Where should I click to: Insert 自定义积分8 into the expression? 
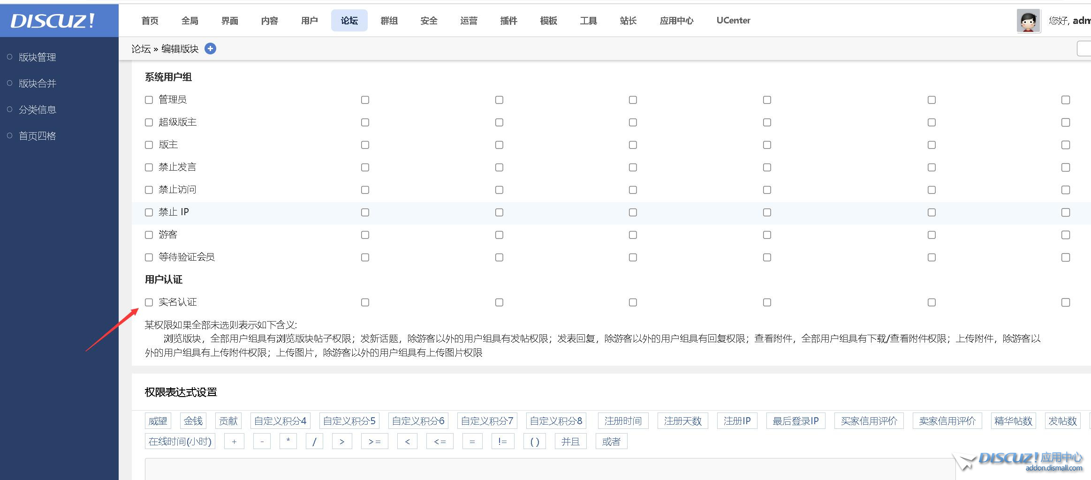click(x=556, y=421)
